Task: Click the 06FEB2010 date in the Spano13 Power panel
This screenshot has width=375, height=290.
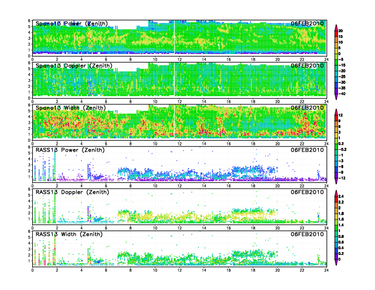Action: tap(307, 23)
